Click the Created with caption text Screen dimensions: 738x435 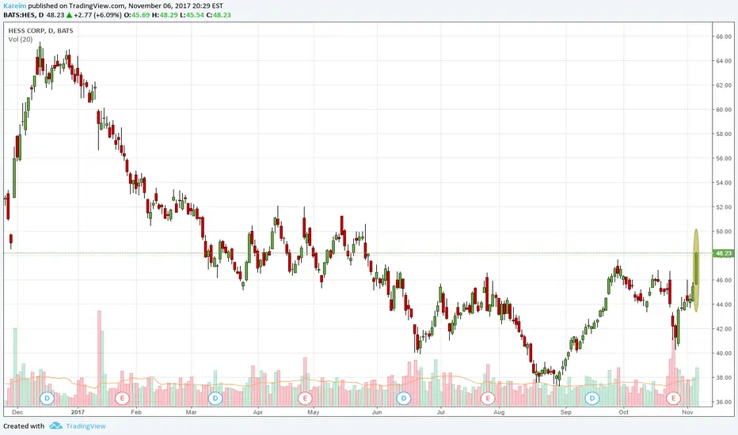pyautogui.click(x=24, y=426)
